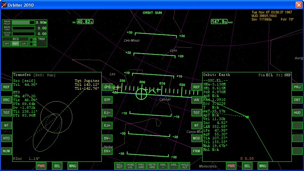
Task: Click the HOVR ENG thrust bar
Action: tap(23, 34)
